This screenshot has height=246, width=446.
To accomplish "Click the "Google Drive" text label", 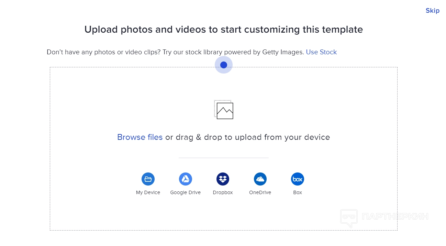I will (186, 193).
